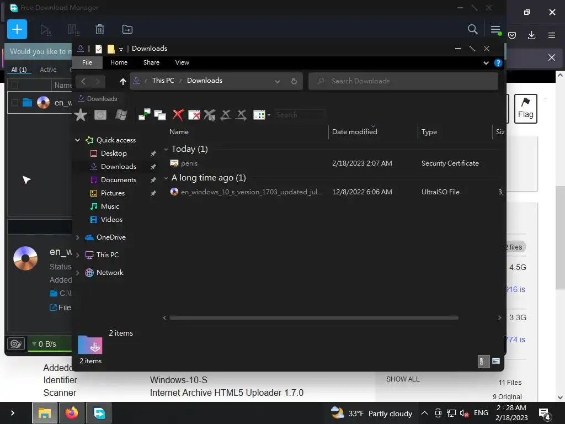Click the Explorer help question mark icon
This screenshot has width=565, height=424.
click(x=498, y=63)
